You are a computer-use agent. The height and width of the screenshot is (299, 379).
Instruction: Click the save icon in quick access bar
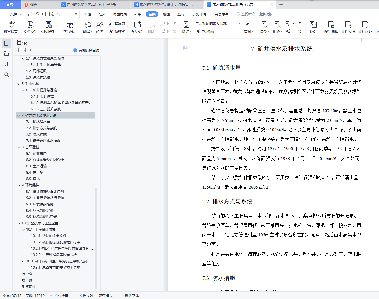[x=30, y=14]
